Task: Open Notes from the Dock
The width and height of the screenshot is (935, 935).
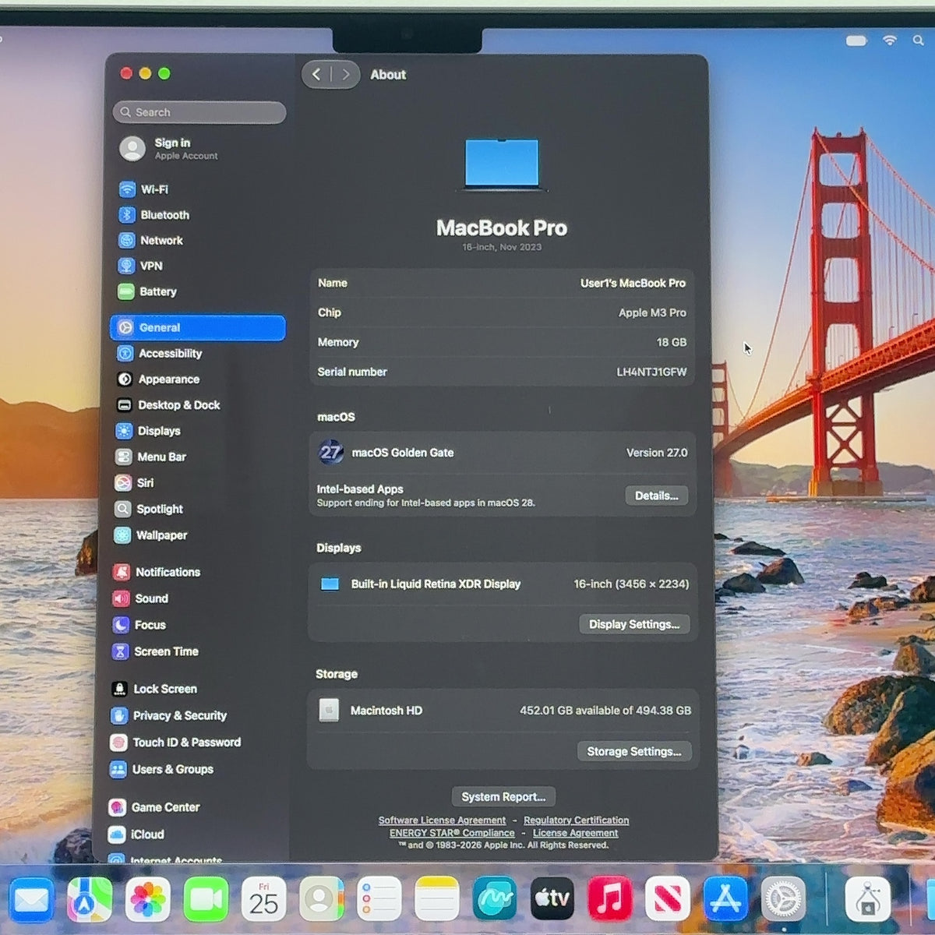Action: click(x=436, y=900)
